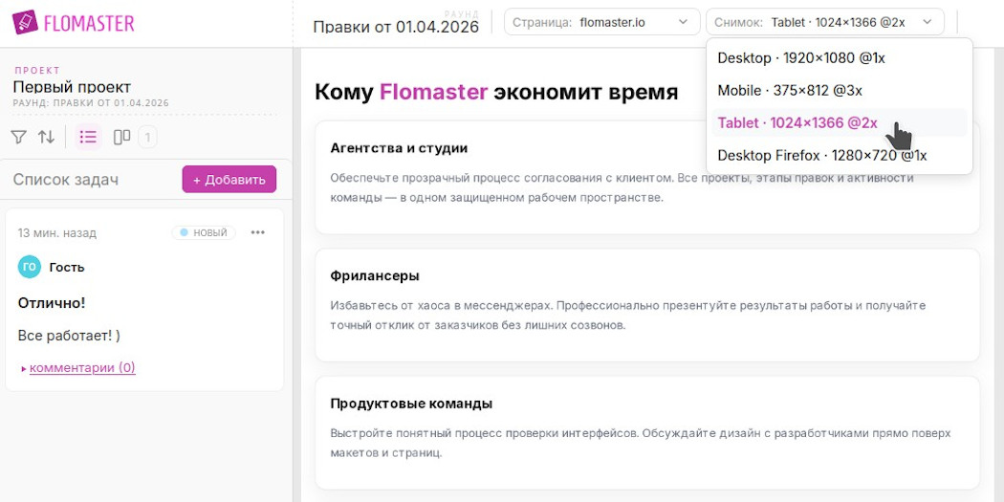
Task: Select Desktop Firefox 1280×720 @1x snapshot
Action: pyautogui.click(x=840, y=156)
